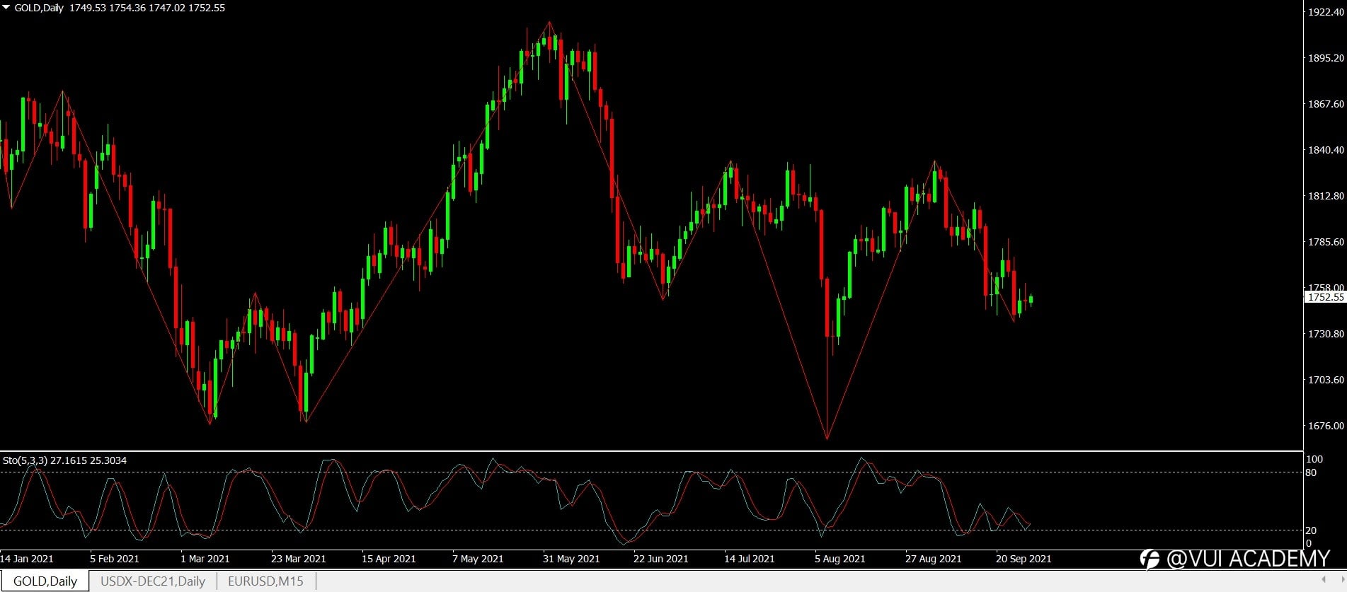
Task: Click the 1676.00 price scale label
Action: [x=1326, y=426]
